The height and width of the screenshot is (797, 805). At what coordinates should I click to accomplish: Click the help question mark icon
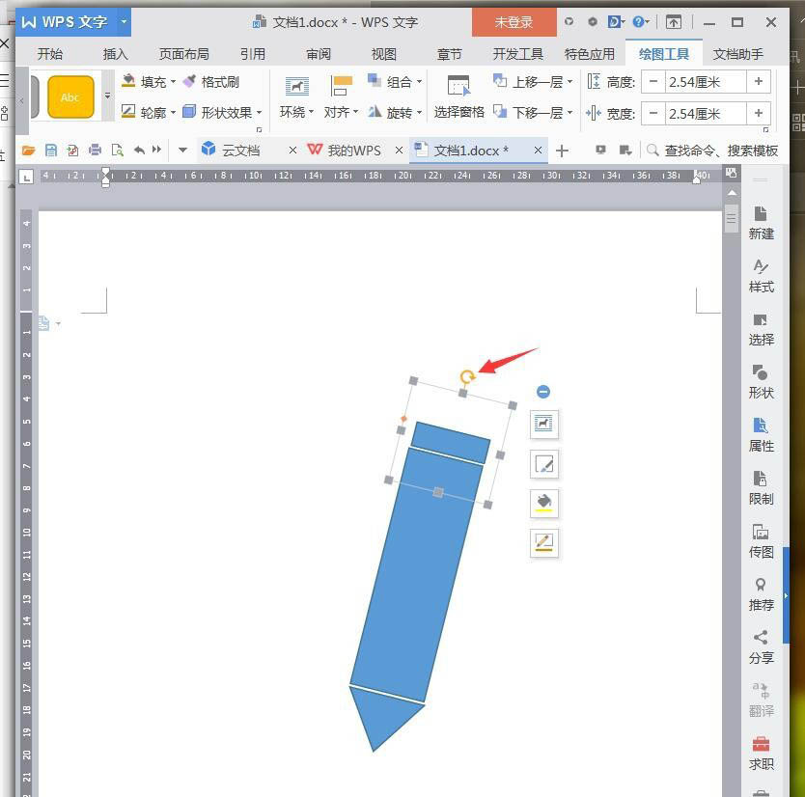tap(638, 21)
